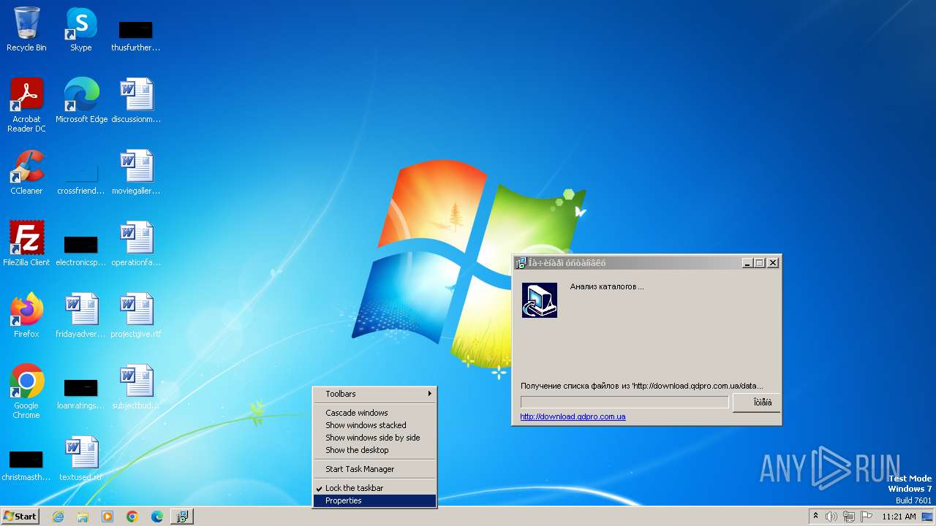Minimize the updater dialog window
The width and height of the screenshot is (936, 526).
point(747,263)
